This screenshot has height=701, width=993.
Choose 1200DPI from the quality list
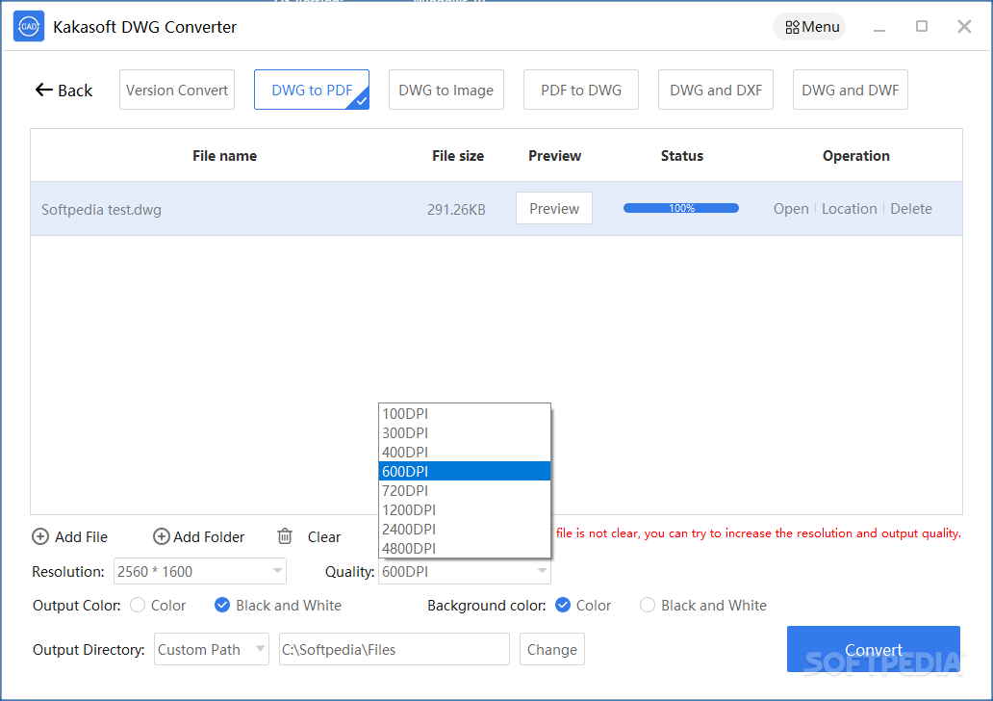465,509
